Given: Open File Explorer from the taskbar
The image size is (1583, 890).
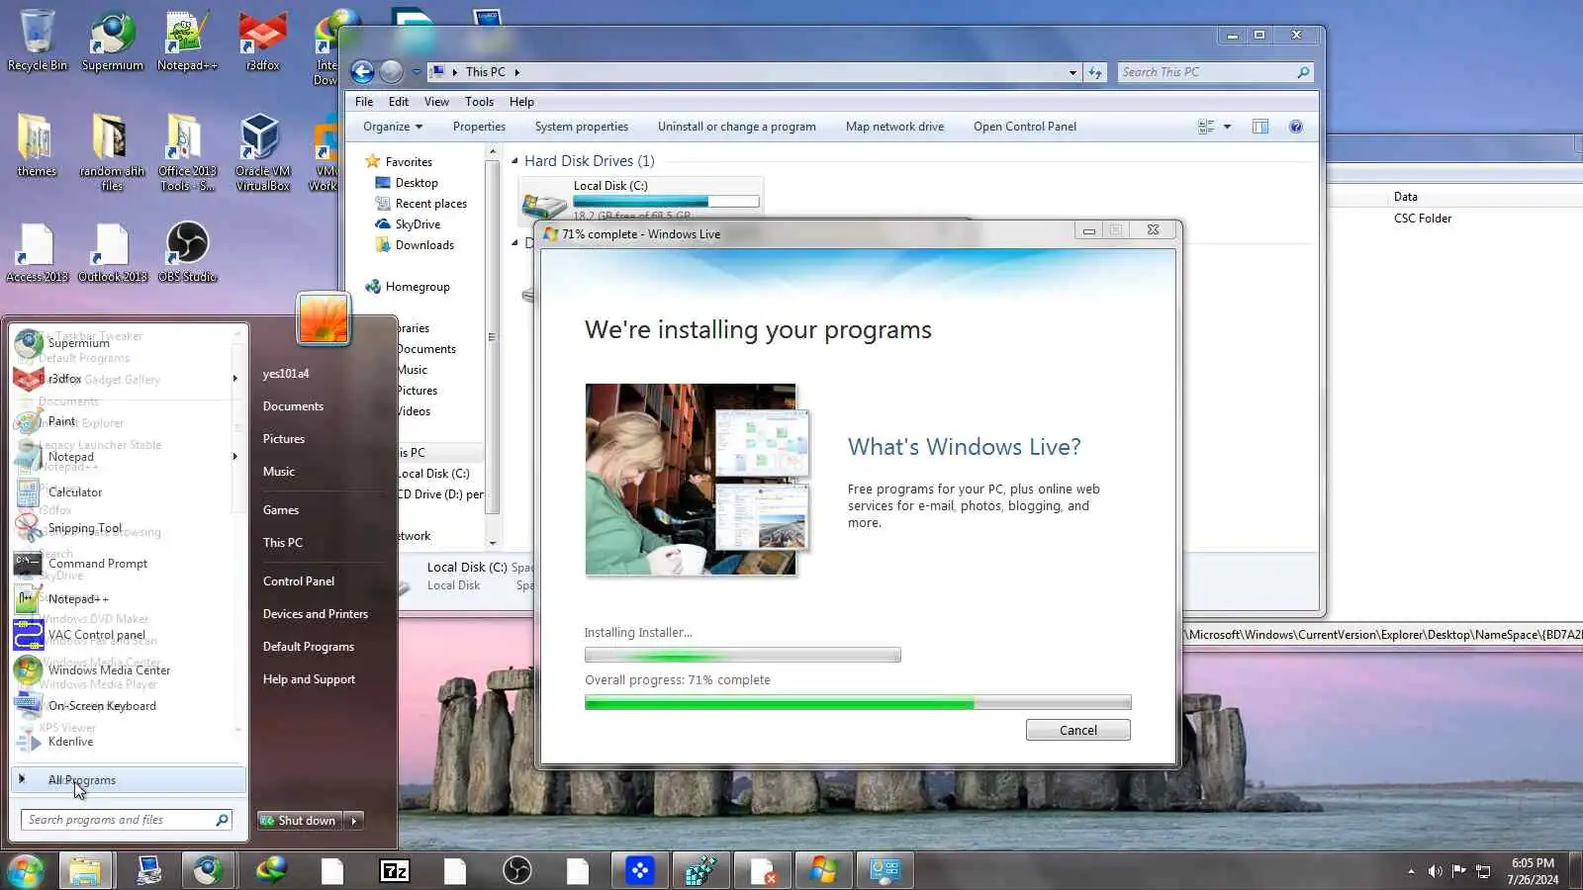Looking at the screenshot, I should pos(85,871).
